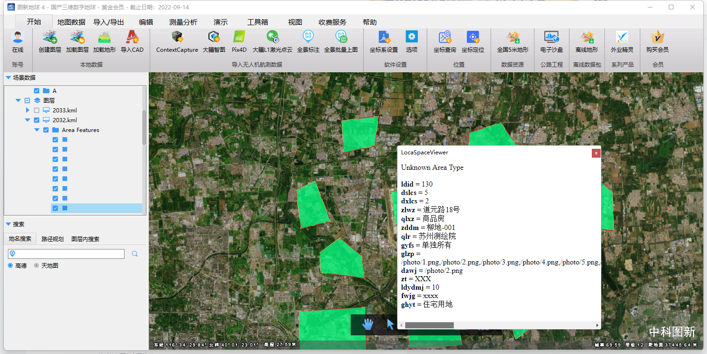Viewport: 707px width, 354px height.
Task: Select the 导入CAD tool
Action: (132, 42)
